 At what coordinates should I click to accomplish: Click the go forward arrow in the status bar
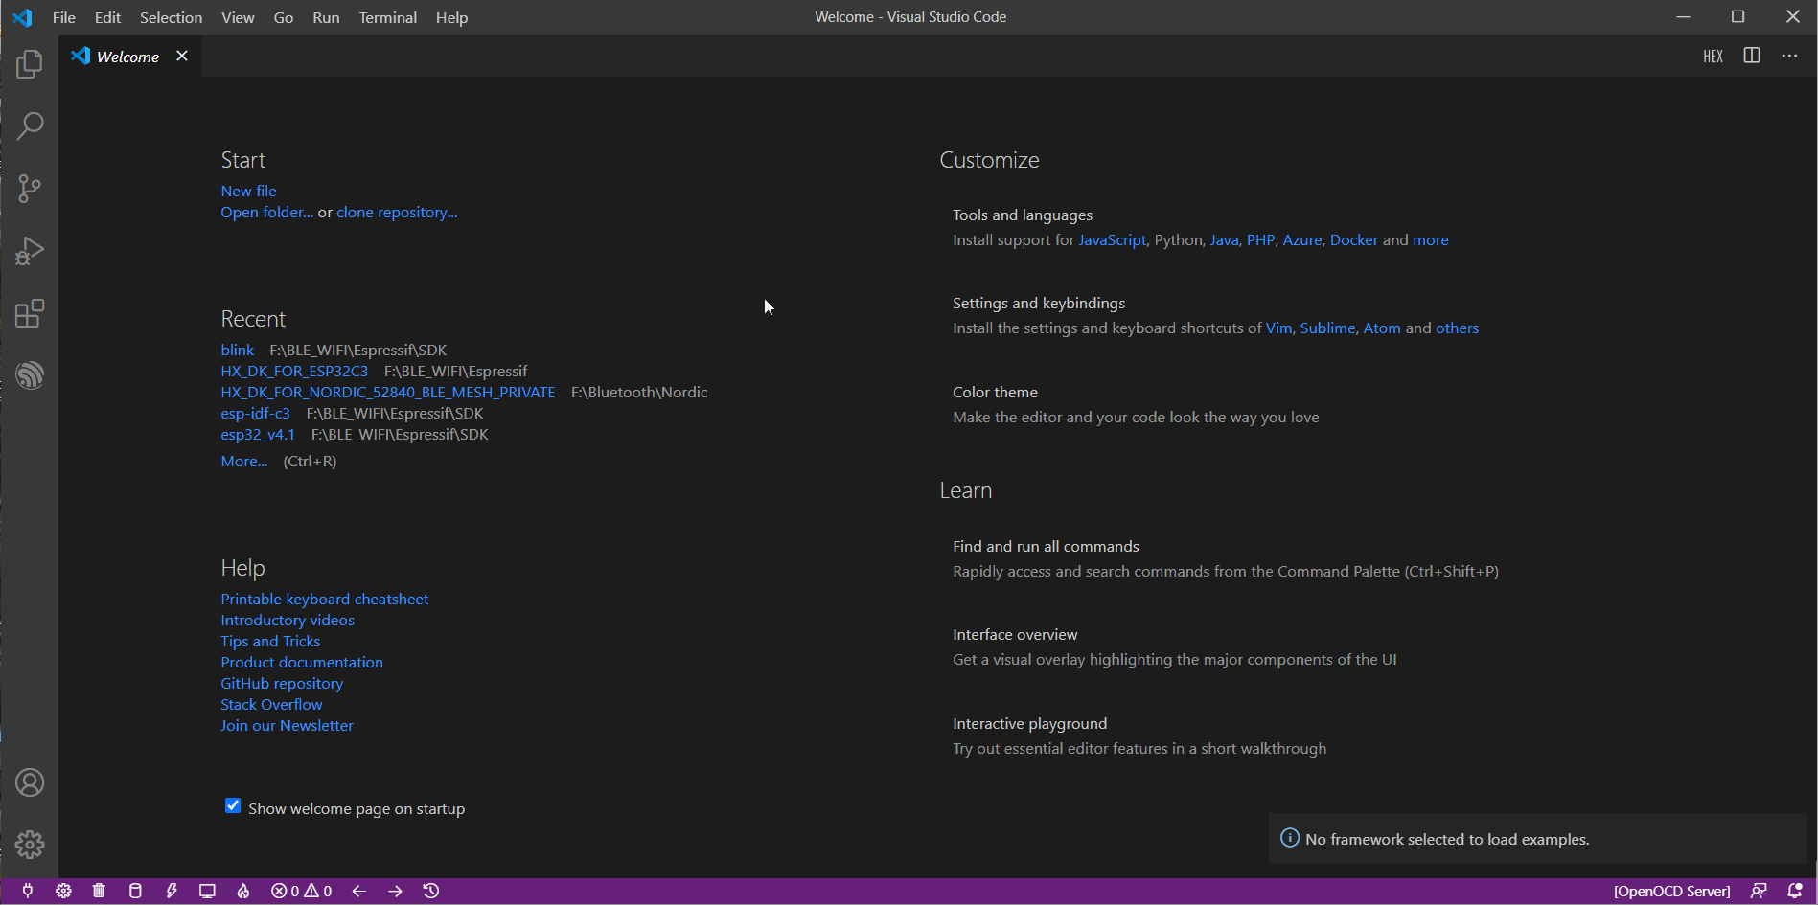point(395,891)
